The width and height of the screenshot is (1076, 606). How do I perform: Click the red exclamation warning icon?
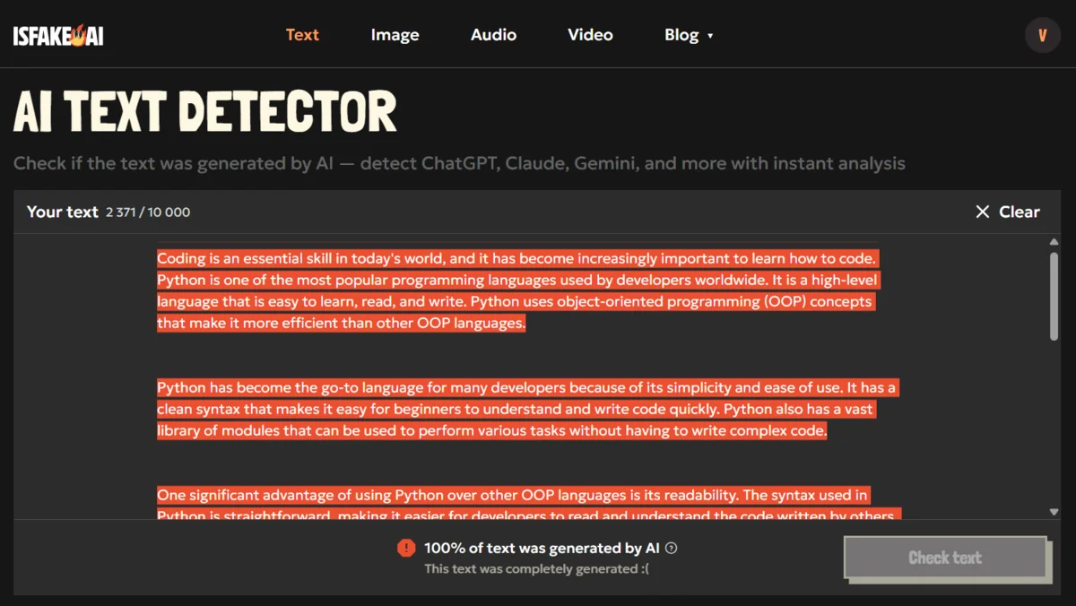405,548
